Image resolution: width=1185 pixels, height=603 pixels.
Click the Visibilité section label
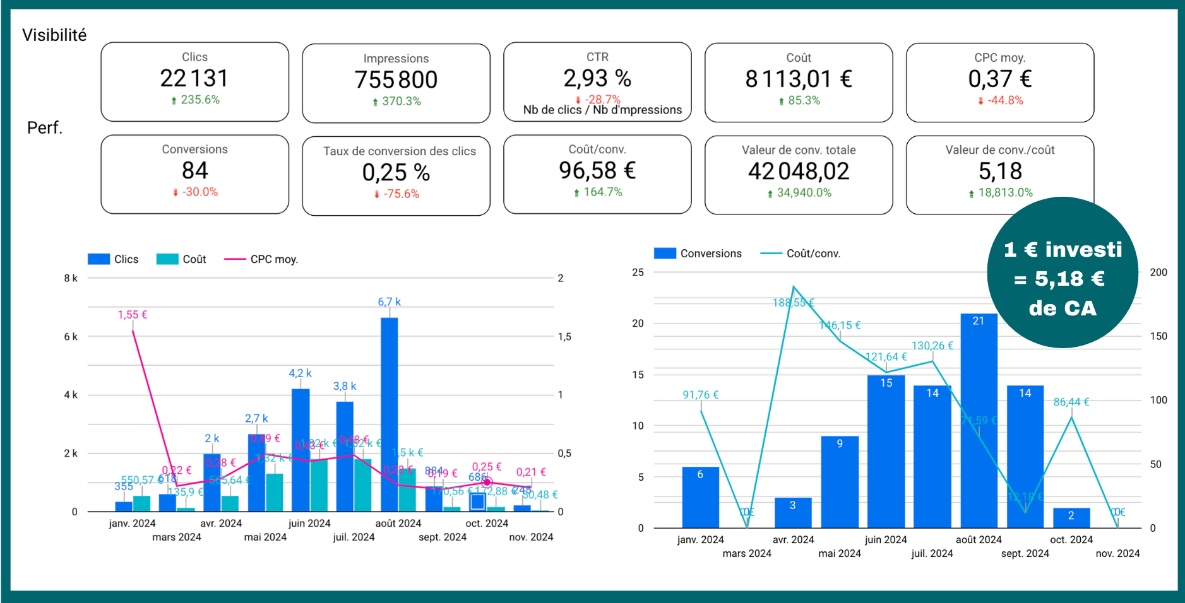(54, 35)
